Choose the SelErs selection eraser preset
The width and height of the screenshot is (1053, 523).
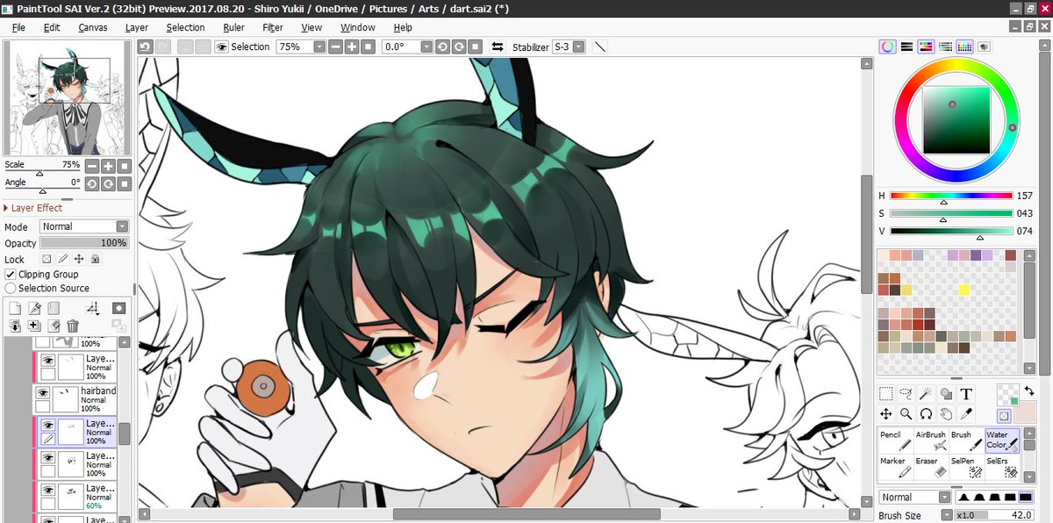pyautogui.click(x=1002, y=467)
